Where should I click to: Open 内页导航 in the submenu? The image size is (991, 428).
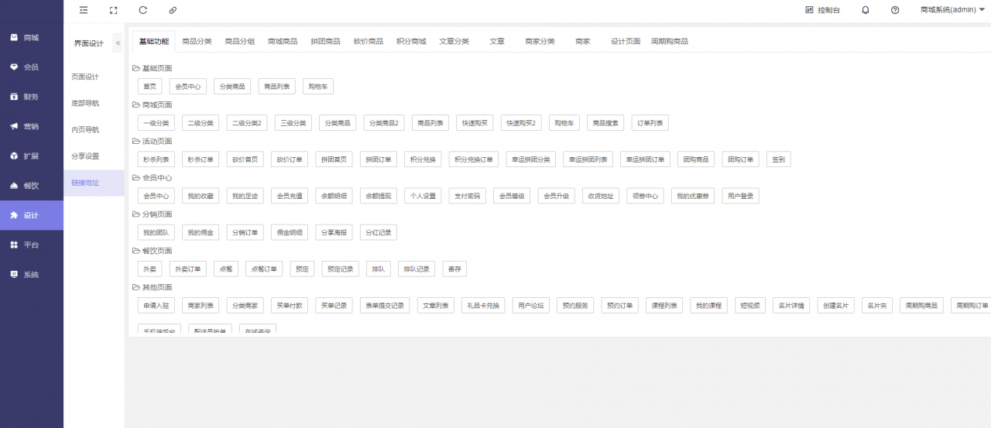tap(94, 129)
